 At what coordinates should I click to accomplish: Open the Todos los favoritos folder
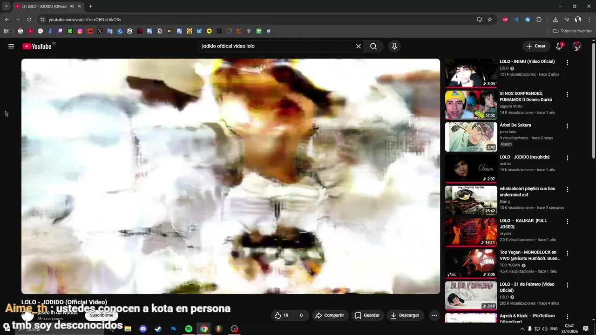click(572, 31)
